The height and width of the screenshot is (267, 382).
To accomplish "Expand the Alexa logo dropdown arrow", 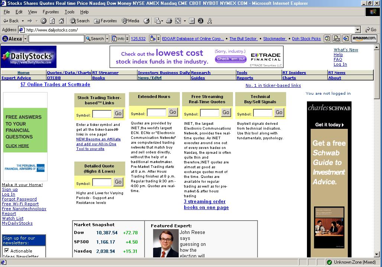I will pyautogui.click(x=25, y=39).
